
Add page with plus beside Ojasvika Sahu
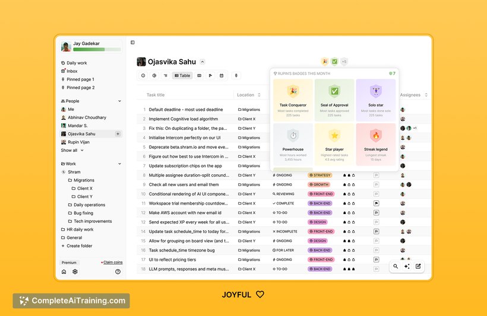pos(118,134)
